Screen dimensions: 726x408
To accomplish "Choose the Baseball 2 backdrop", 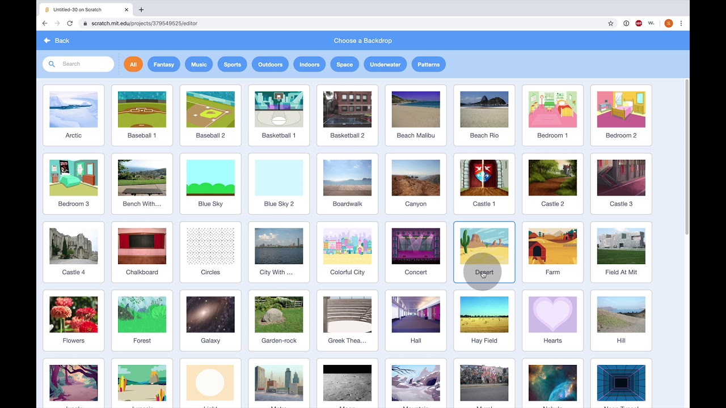I will tap(210, 116).
